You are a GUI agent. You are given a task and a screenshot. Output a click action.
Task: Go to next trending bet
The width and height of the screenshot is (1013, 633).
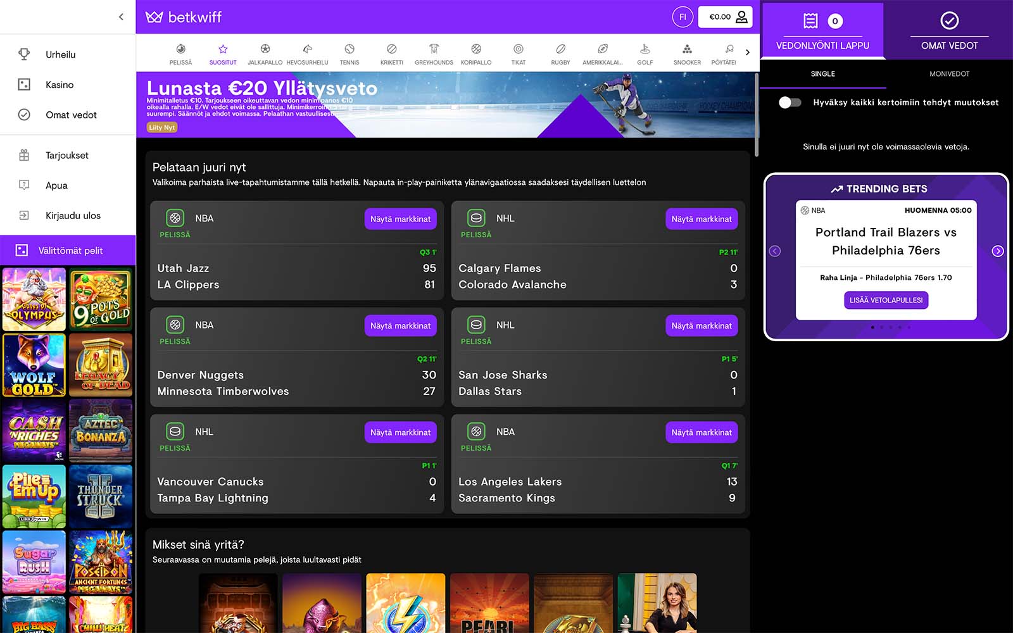(x=998, y=251)
